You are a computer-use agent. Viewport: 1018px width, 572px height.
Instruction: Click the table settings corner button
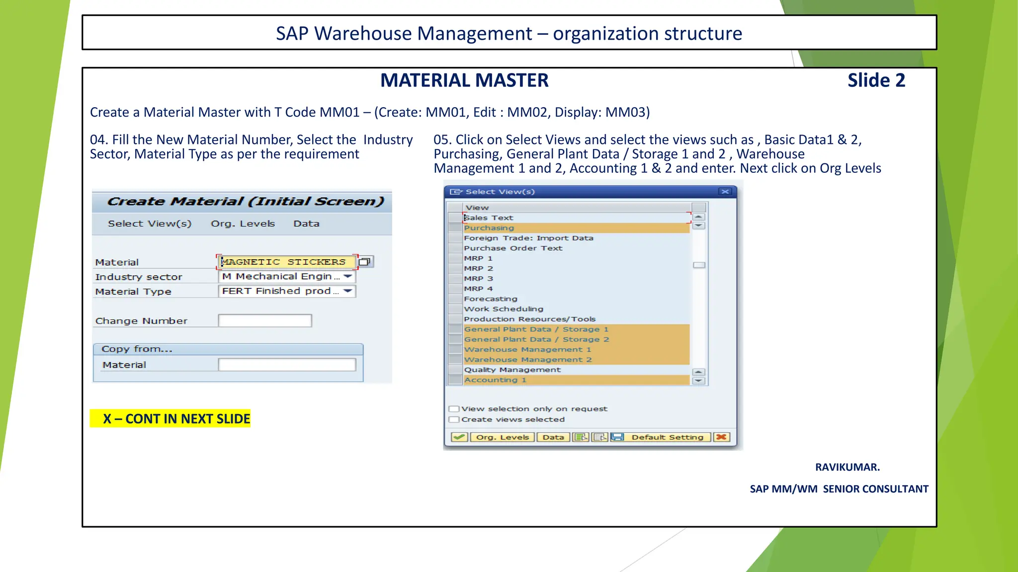pyautogui.click(x=698, y=208)
